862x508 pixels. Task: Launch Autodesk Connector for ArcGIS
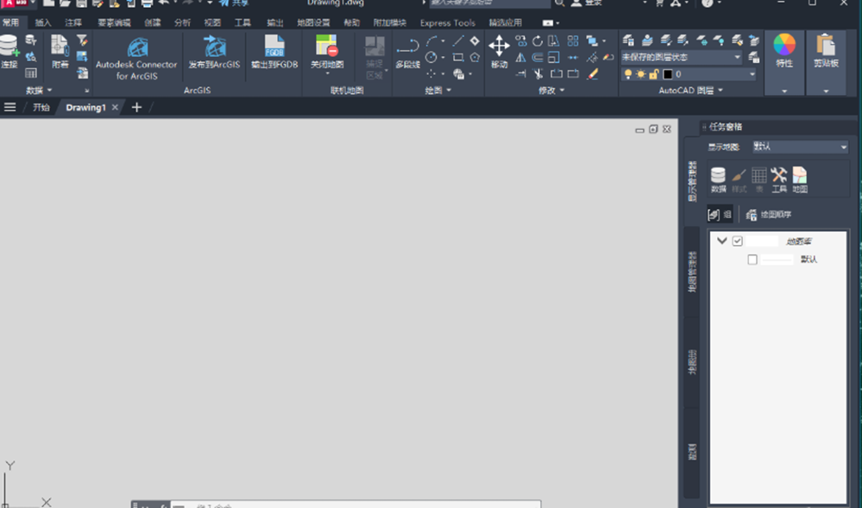click(x=136, y=57)
